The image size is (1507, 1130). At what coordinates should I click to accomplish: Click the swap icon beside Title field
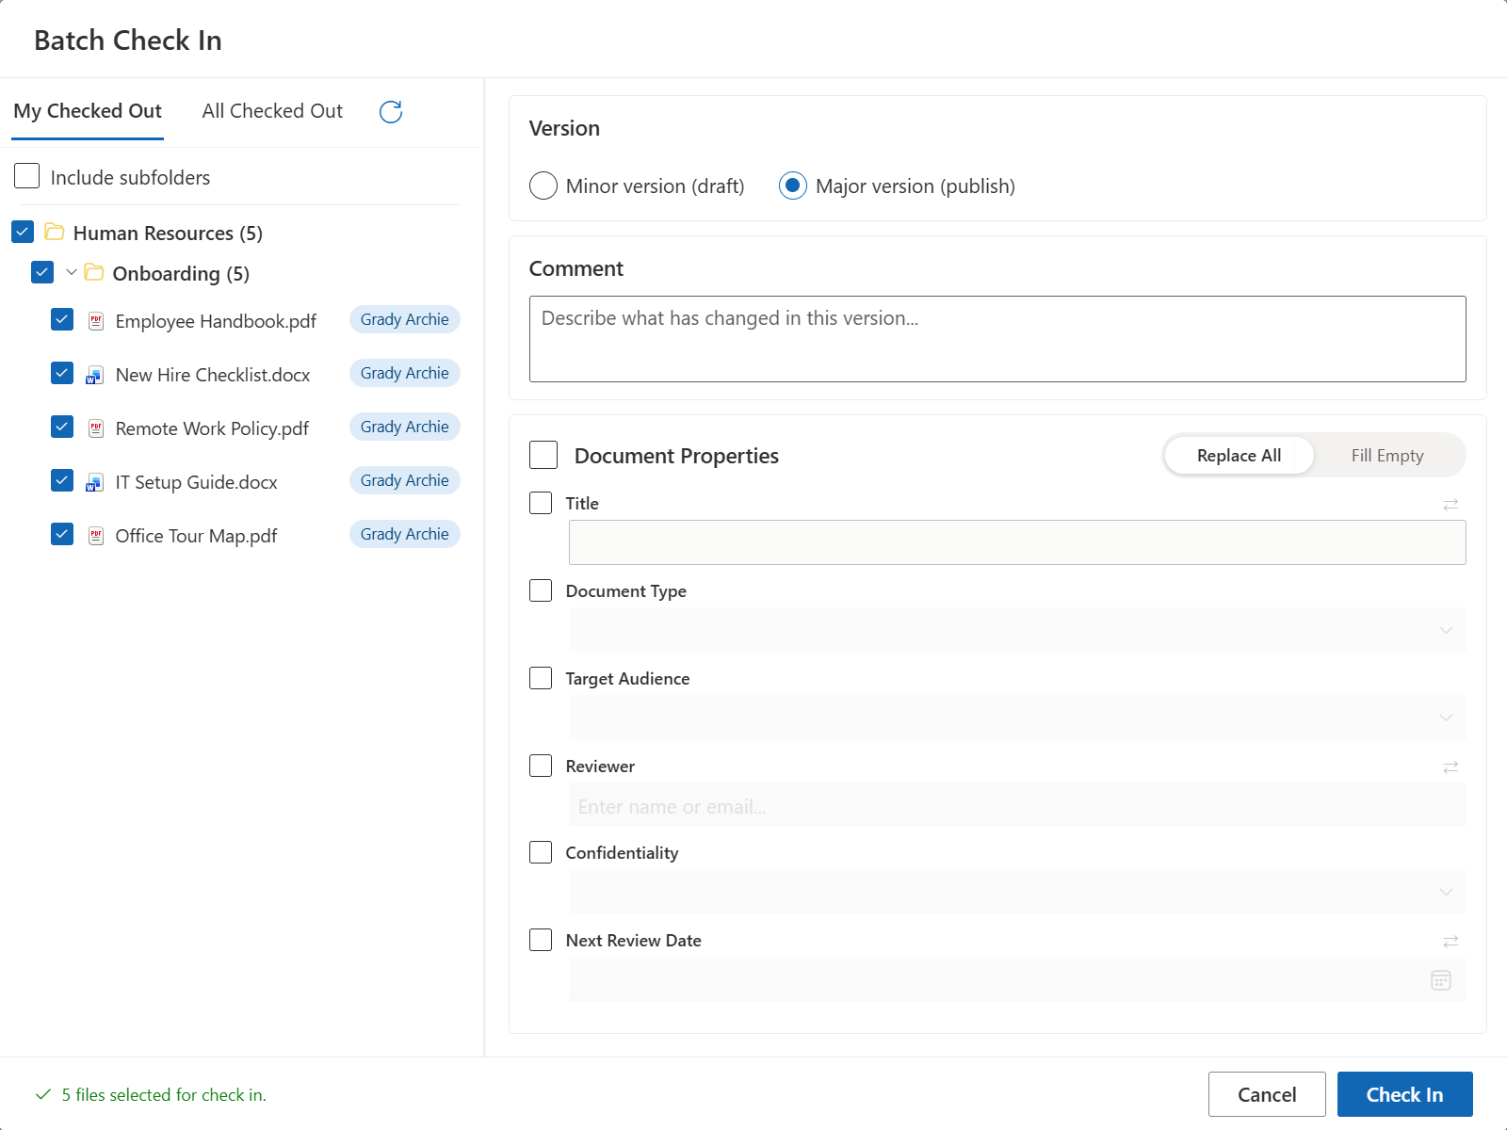coord(1450,505)
